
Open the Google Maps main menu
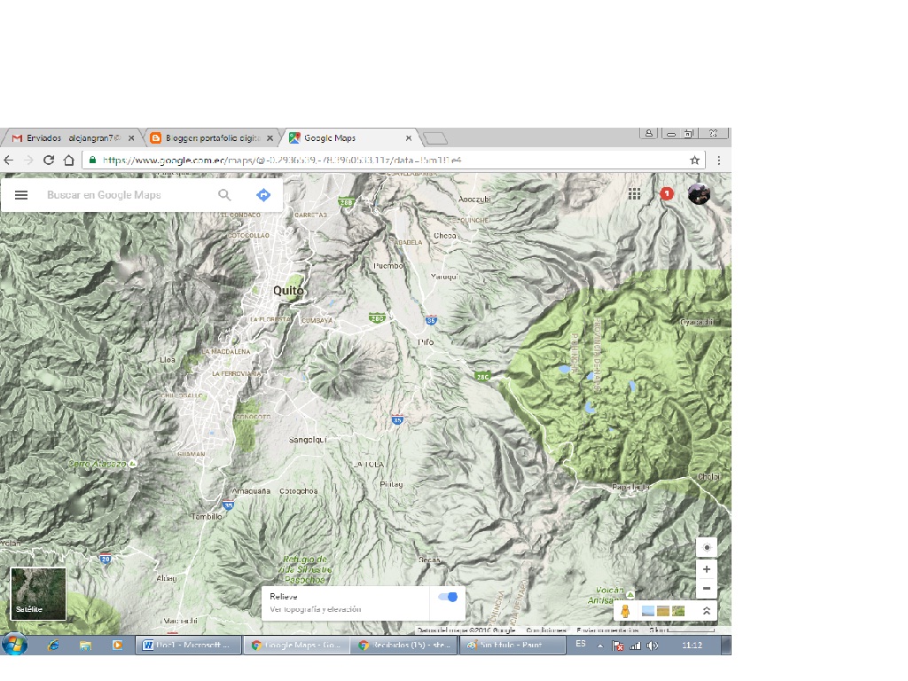21,194
